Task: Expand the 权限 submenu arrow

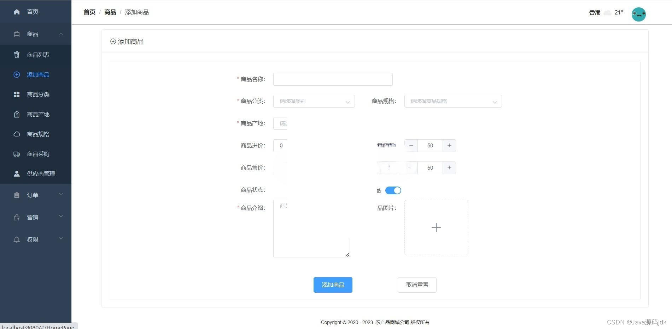Action: coord(61,239)
